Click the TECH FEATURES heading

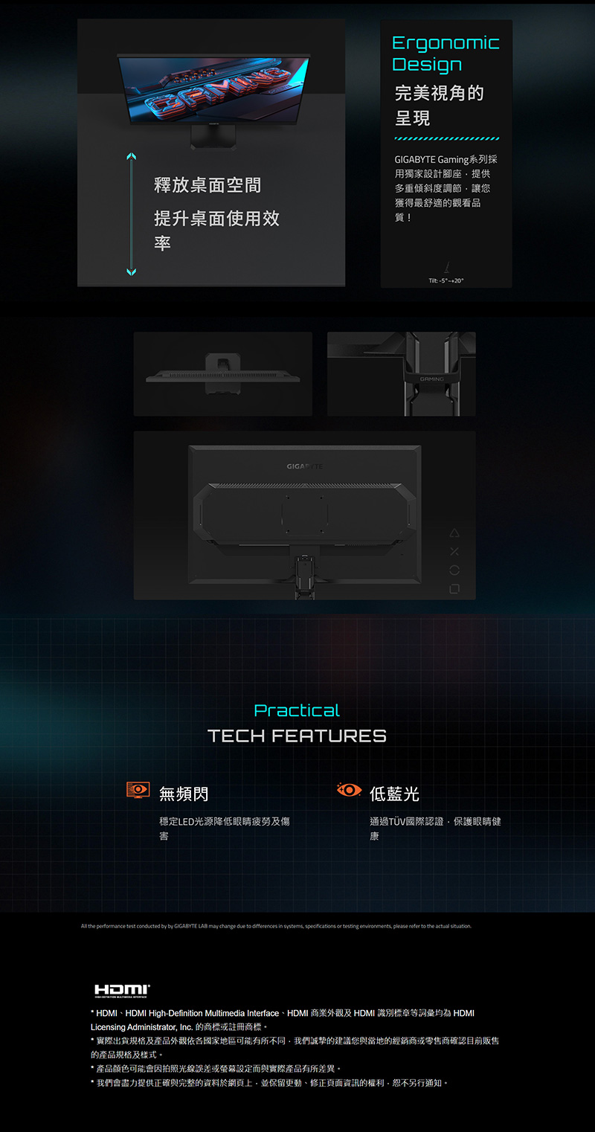coord(297,736)
